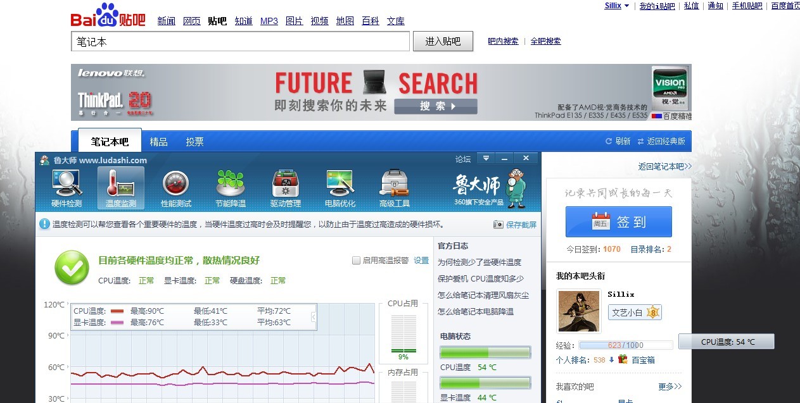Click the CPU占用 9% usage meter
Screen dimensions: 800x403
(x=403, y=335)
